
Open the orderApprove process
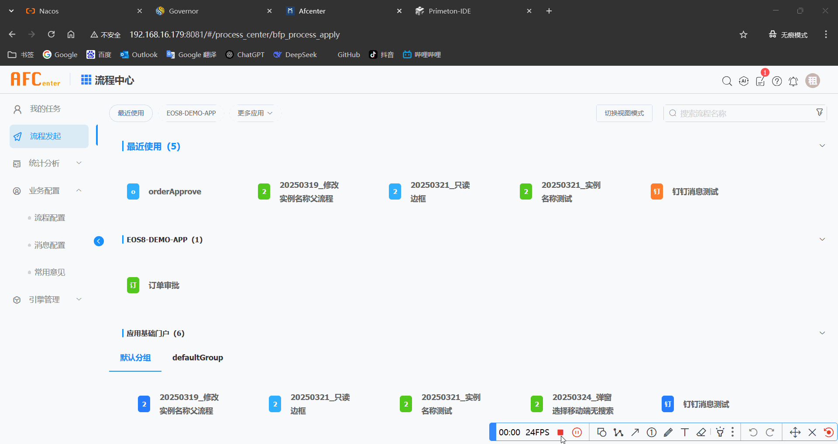pyautogui.click(x=174, y=191)
